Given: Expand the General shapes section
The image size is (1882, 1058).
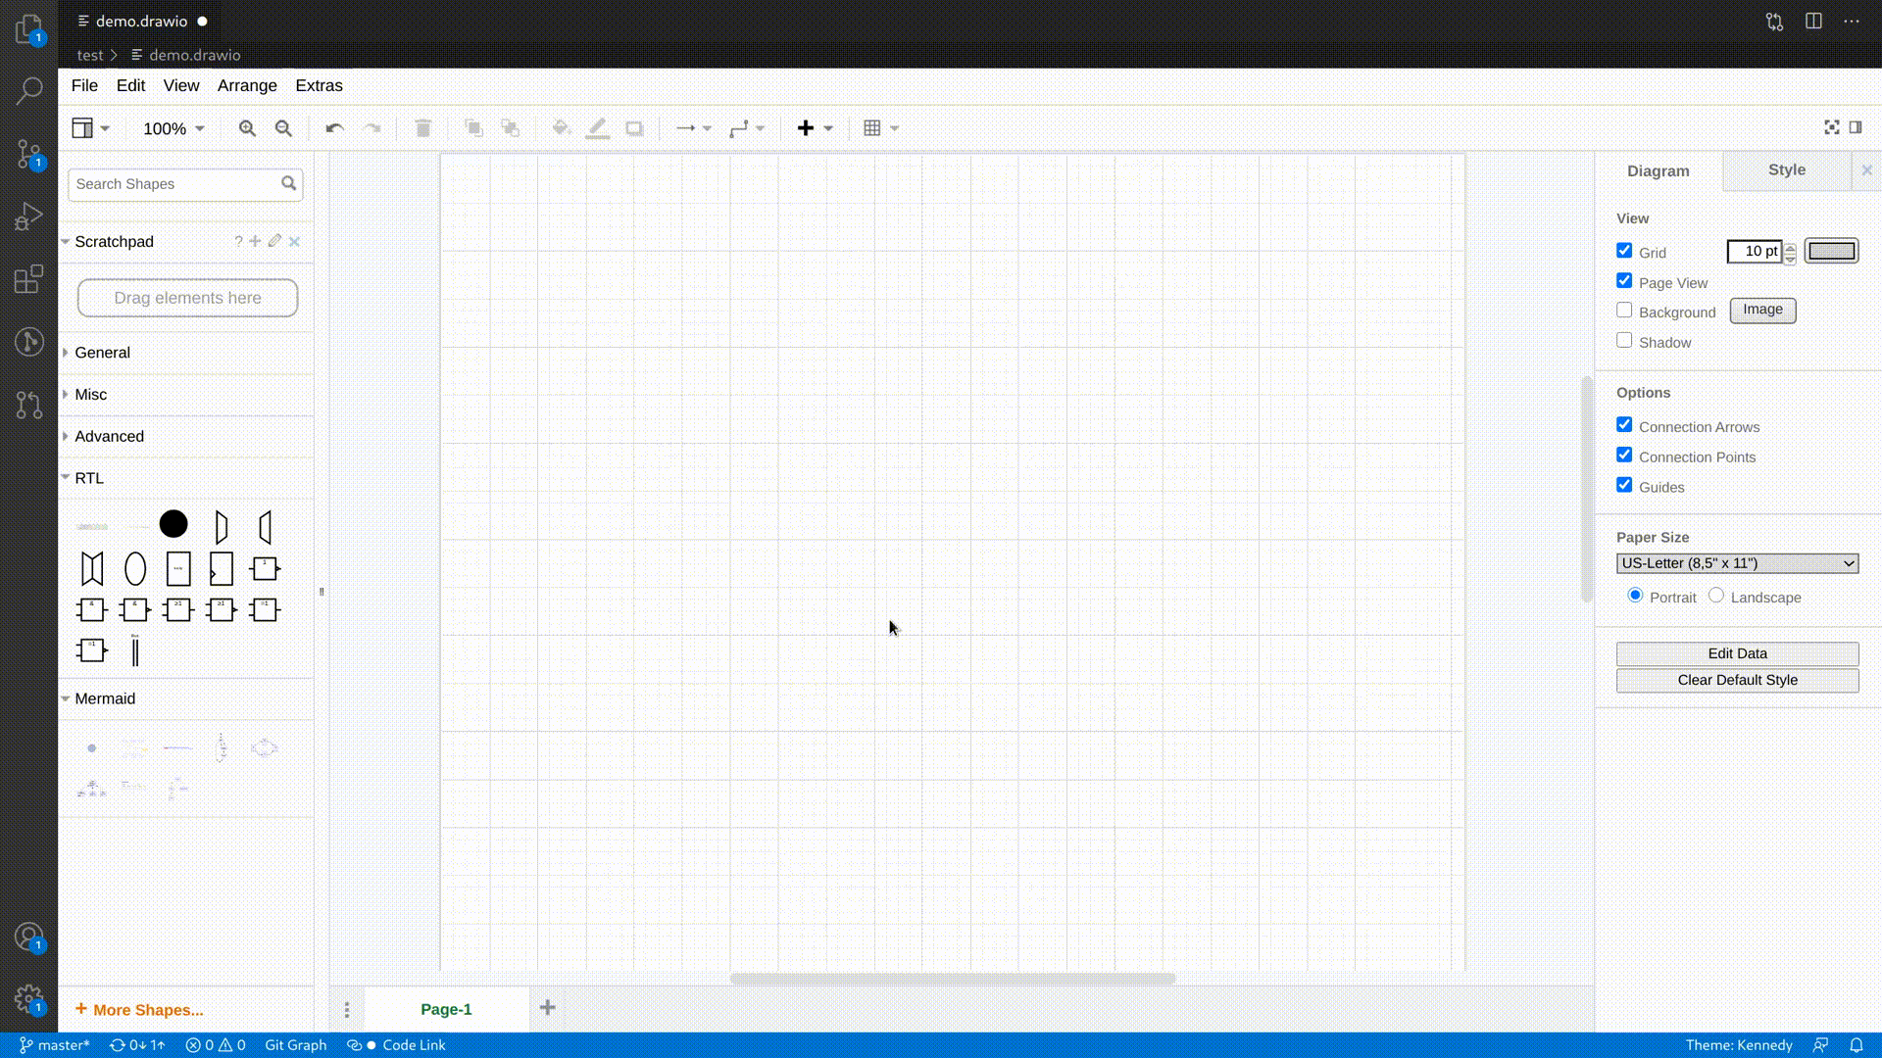Looking at the screenshot, I should (x=102, y=352).
